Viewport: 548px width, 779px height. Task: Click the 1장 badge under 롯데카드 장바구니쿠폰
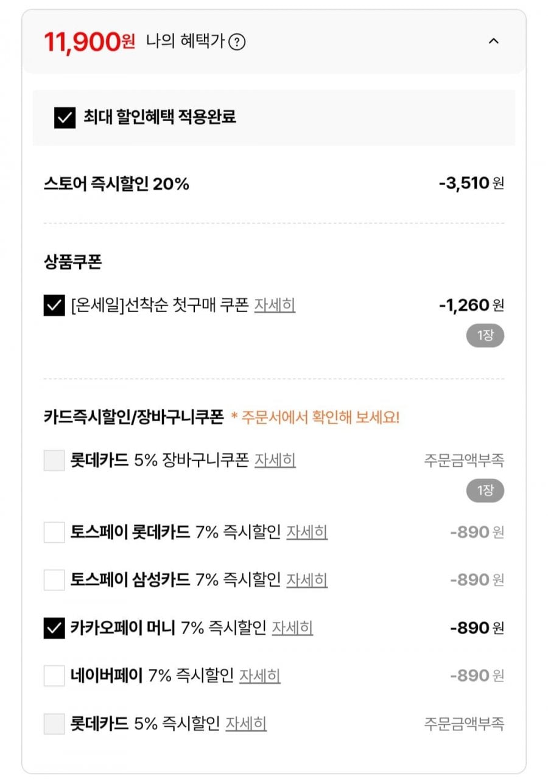point(485,491)
